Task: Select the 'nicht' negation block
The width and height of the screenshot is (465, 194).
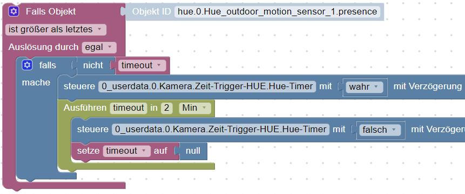Action: [x=93, y=65]
